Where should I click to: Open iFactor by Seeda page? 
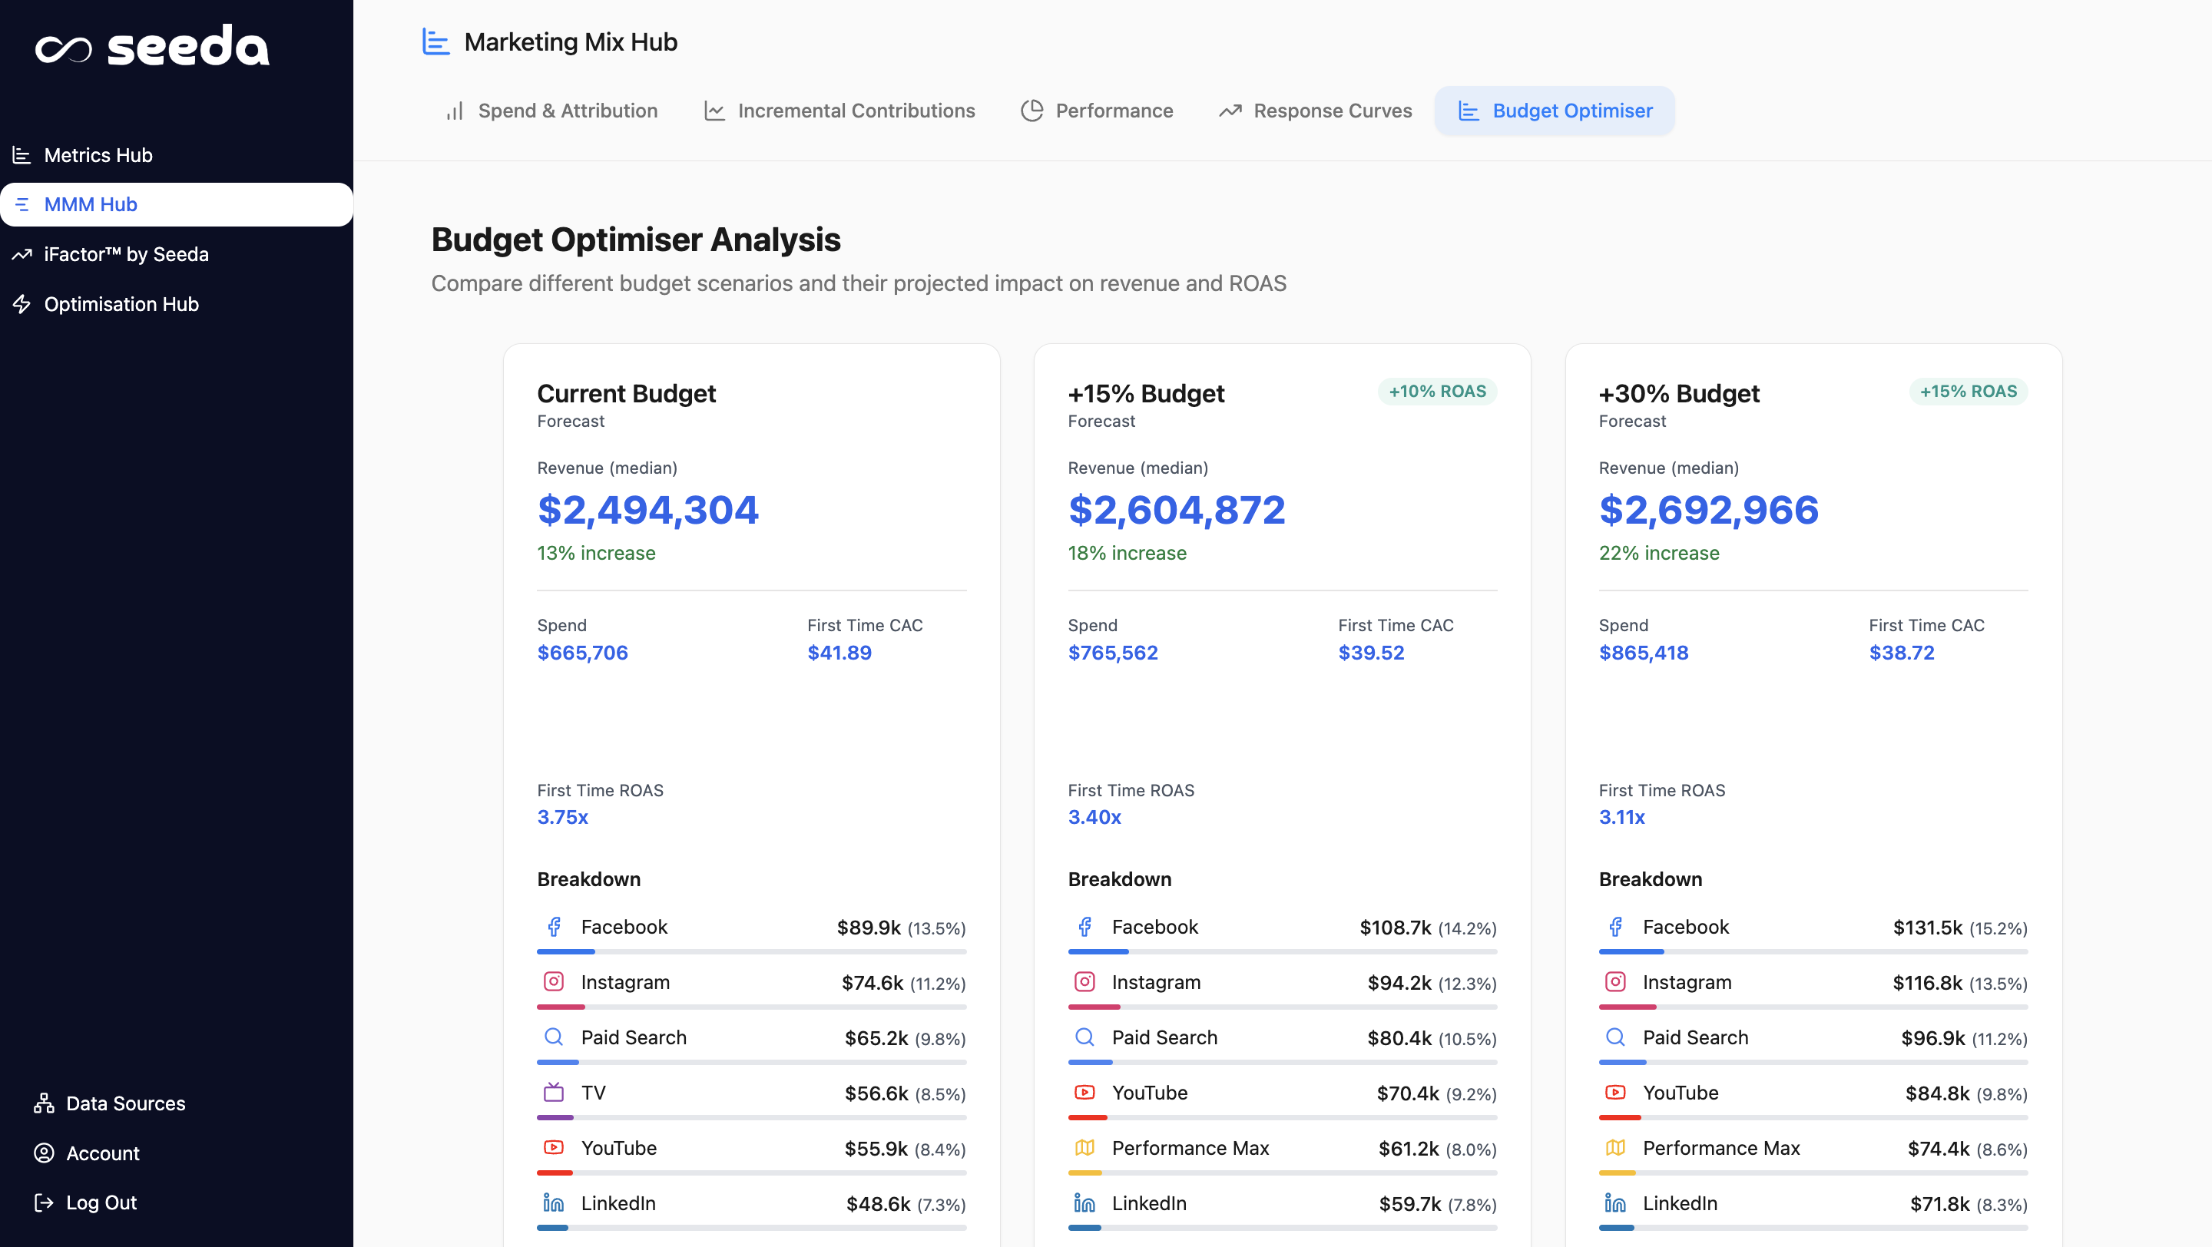tap(126, 254)
